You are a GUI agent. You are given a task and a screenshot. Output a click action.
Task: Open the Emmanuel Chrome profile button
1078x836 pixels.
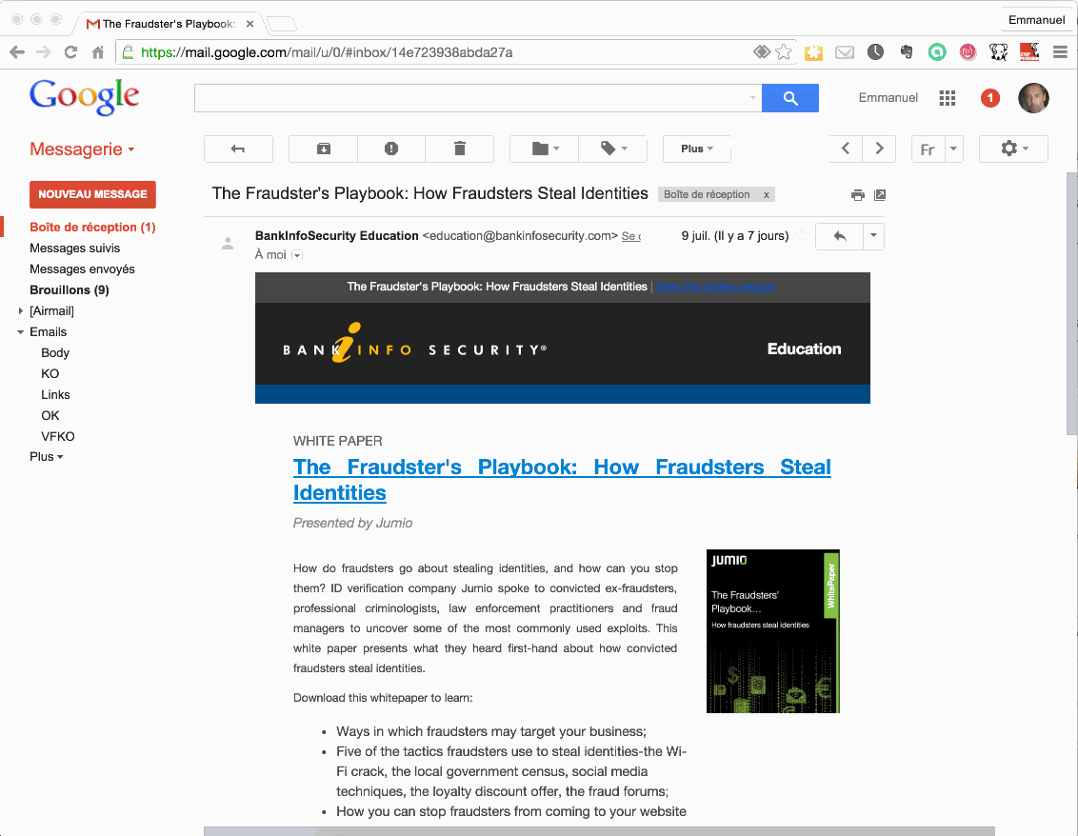click(1037, 20)
